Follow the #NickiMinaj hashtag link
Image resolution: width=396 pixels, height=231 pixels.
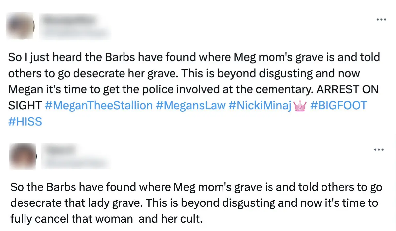[x=261, y=106]
